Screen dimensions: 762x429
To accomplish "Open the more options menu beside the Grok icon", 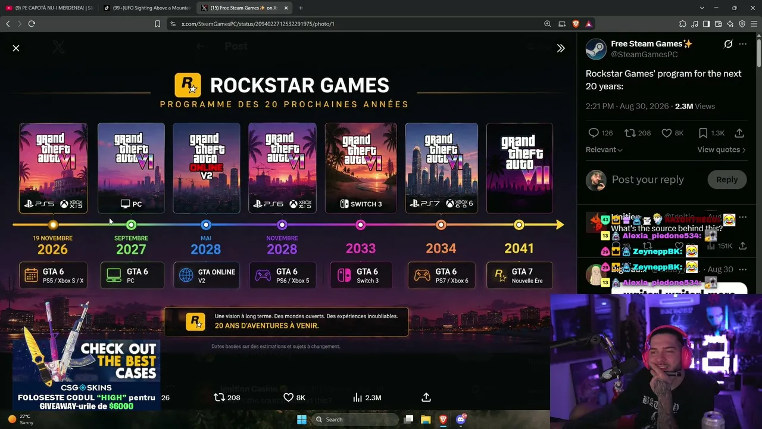I will (x=742, y=44).
